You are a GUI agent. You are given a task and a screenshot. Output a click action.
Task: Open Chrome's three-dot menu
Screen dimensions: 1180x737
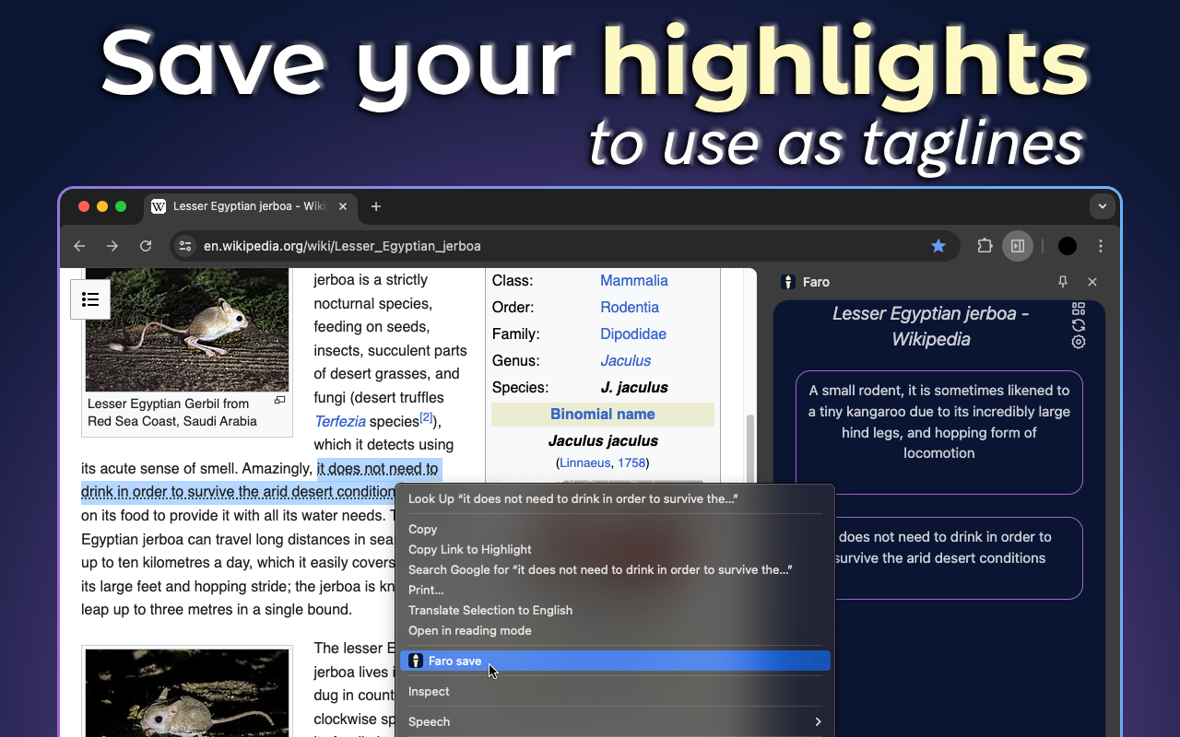pyautogui.click(x=1101, y=246)
